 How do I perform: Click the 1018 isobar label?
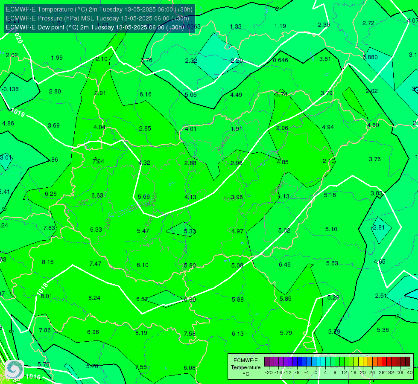[x=42, y=289]
